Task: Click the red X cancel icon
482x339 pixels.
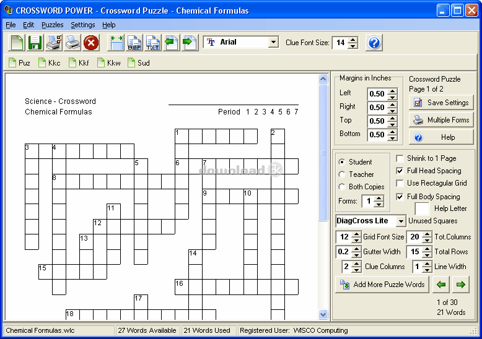Action: (91, 42)
